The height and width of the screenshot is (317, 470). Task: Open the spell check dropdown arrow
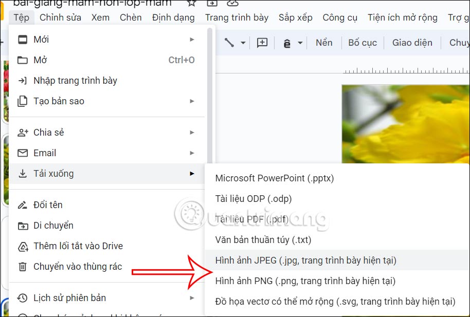click(299, 43)
